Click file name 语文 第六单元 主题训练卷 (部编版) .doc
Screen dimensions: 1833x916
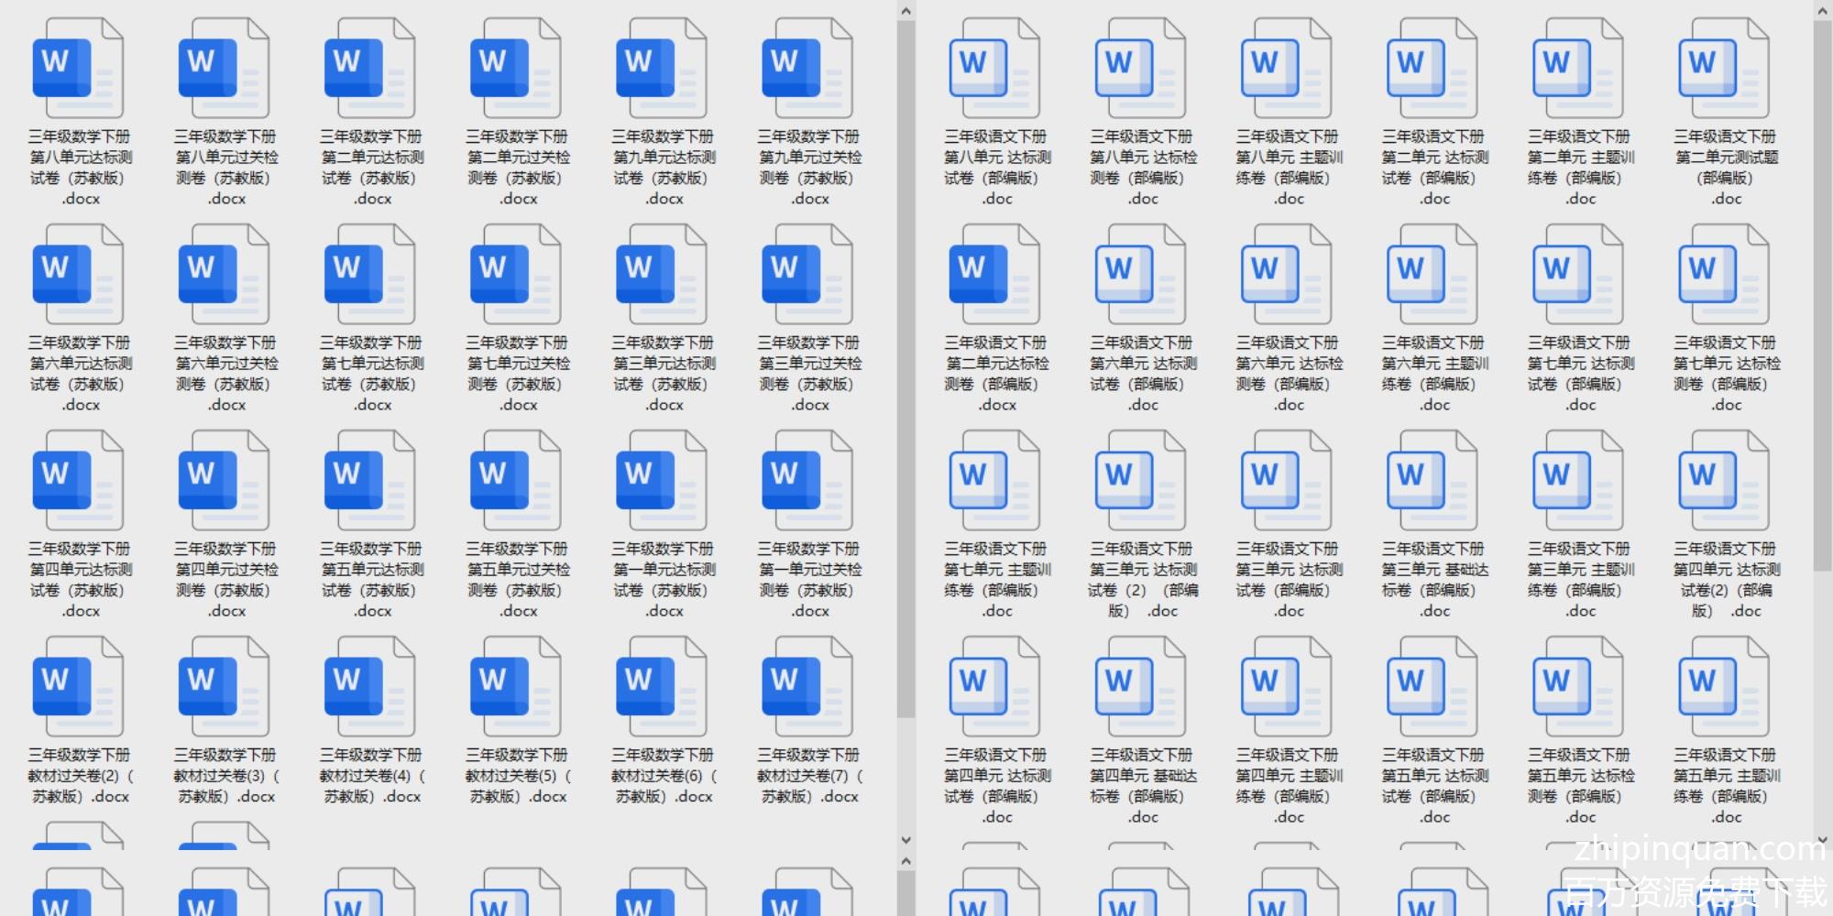(x=1434, y=374)
